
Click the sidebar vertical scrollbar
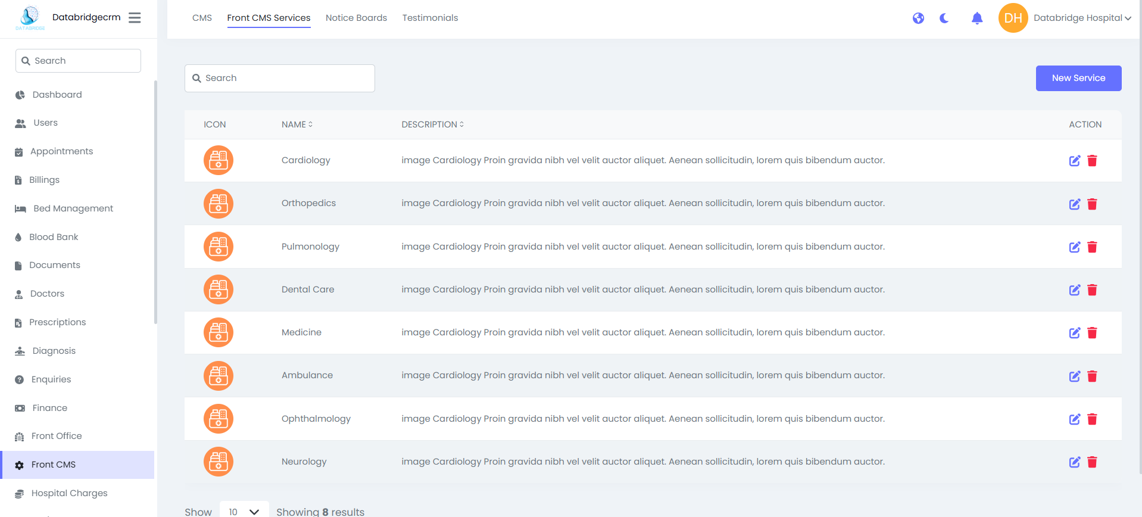point(155,203)
